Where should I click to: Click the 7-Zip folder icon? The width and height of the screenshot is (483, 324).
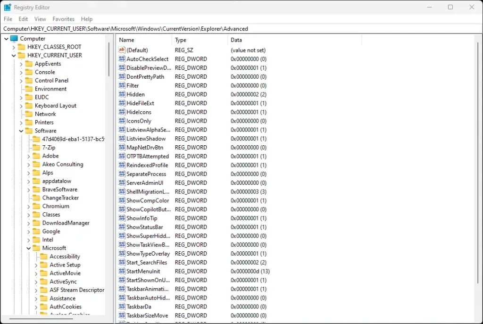point(36,148)
